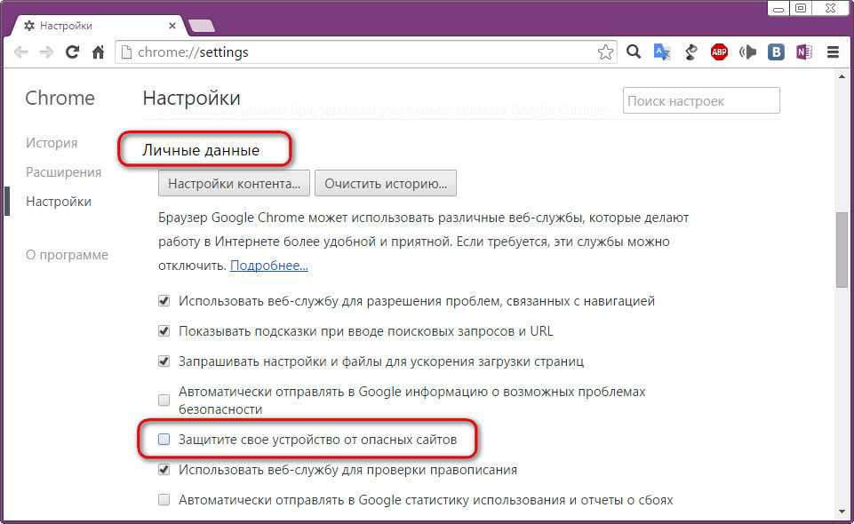Open a new tab

pyautogui.click(x=201, y=26)
